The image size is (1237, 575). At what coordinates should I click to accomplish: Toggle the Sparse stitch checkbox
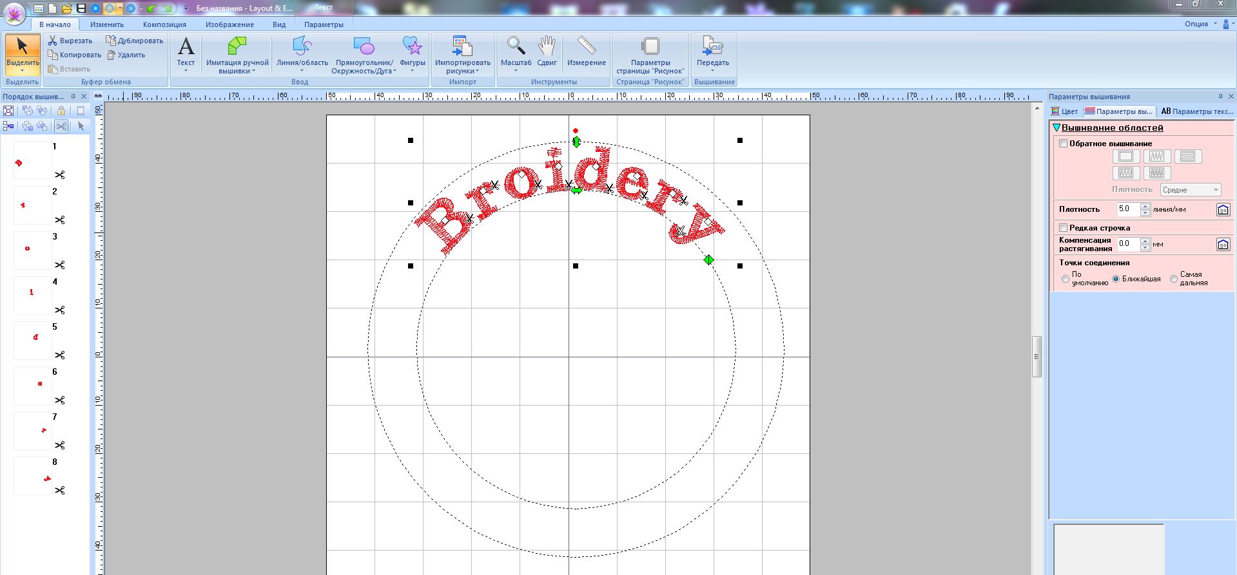click(x=1064, y=228)
